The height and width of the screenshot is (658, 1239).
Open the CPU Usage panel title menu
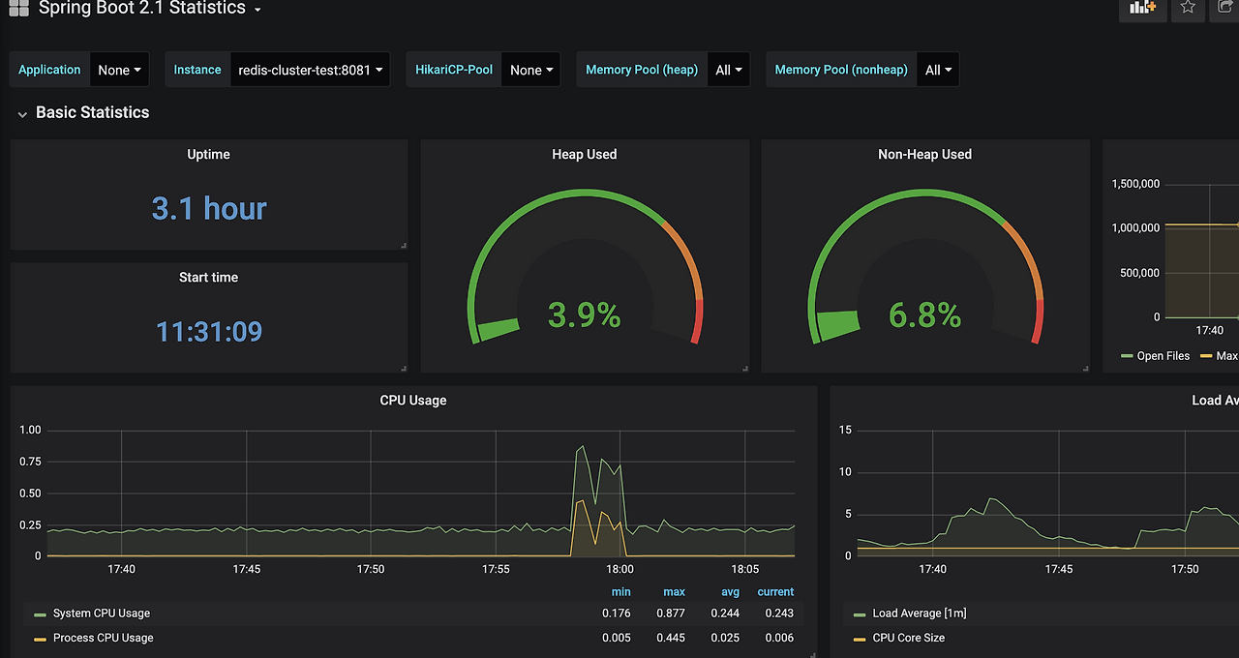tap(413, 401)
